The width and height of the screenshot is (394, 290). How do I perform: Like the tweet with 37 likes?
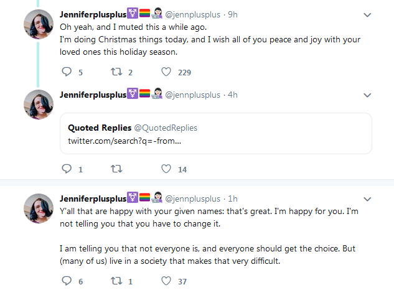click(166, 281)
